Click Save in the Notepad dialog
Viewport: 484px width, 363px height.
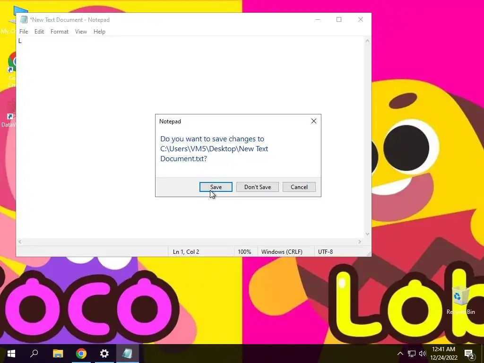tap(216, 187)
